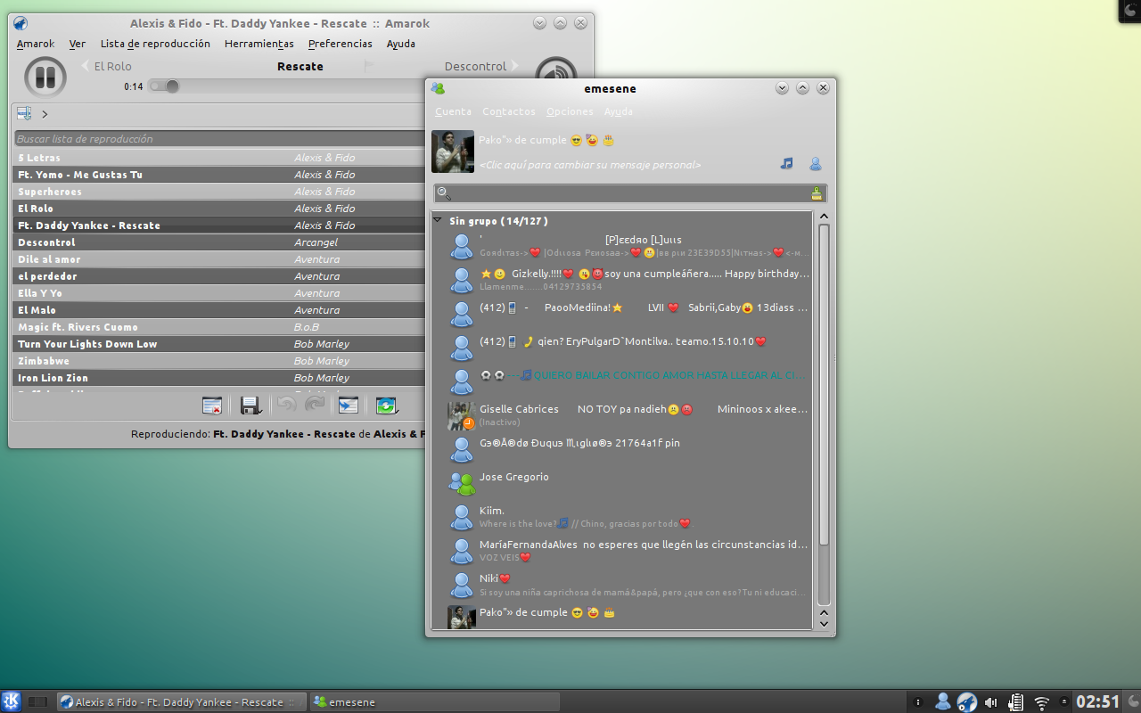Click the battery icon in the system tray
The image size is (1141, 713).
point(1015,702)
